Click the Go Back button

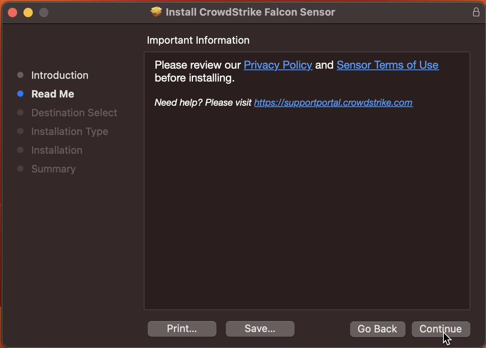(377, 329)
